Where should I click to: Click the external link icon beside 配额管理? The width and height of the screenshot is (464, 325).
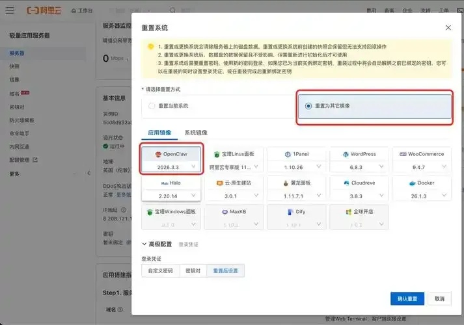tap(35, 160)
